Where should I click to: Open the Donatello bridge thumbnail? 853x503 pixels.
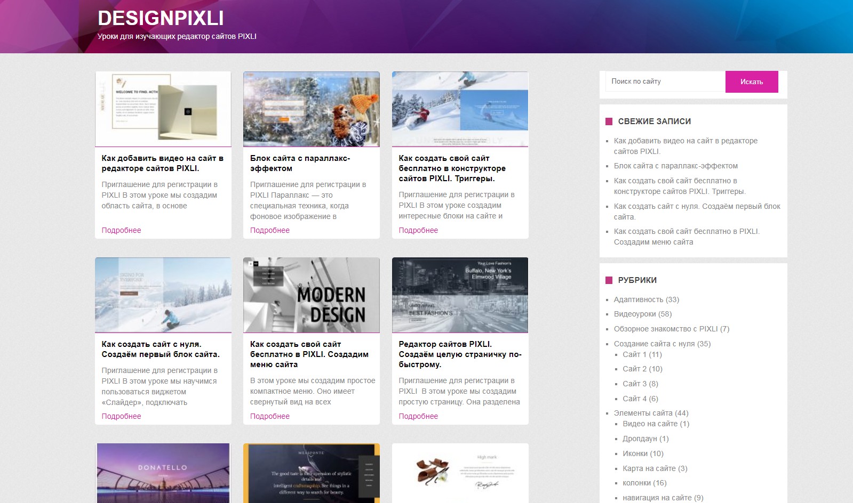point(163,473)
